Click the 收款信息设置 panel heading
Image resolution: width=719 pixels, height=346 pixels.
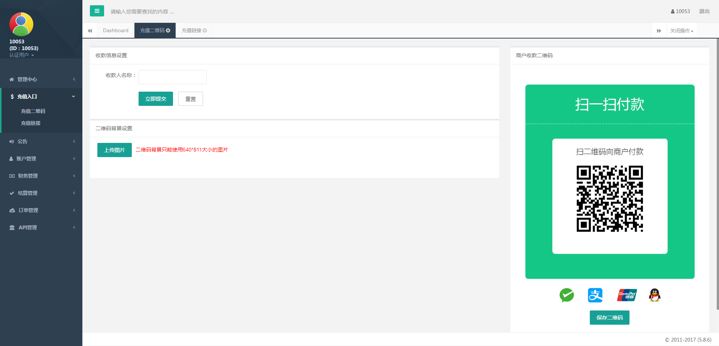coord(111,55)
